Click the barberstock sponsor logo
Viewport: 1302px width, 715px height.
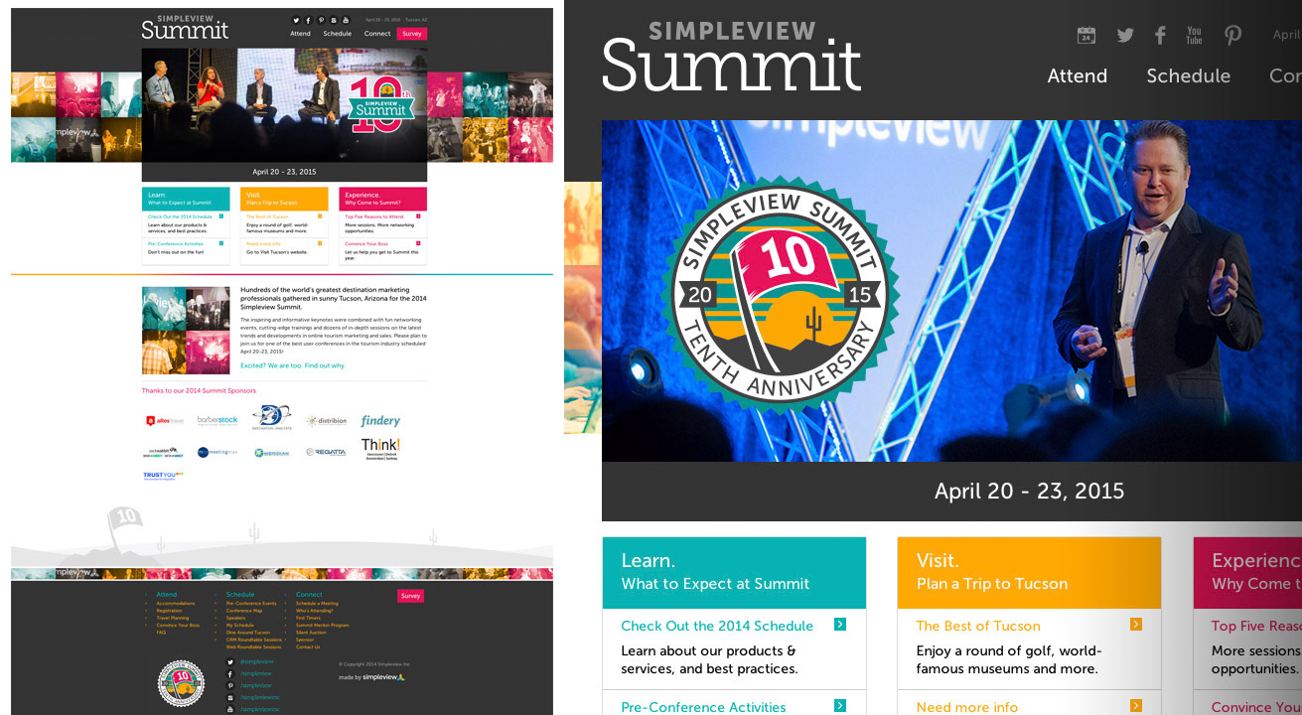pos(217,421)
